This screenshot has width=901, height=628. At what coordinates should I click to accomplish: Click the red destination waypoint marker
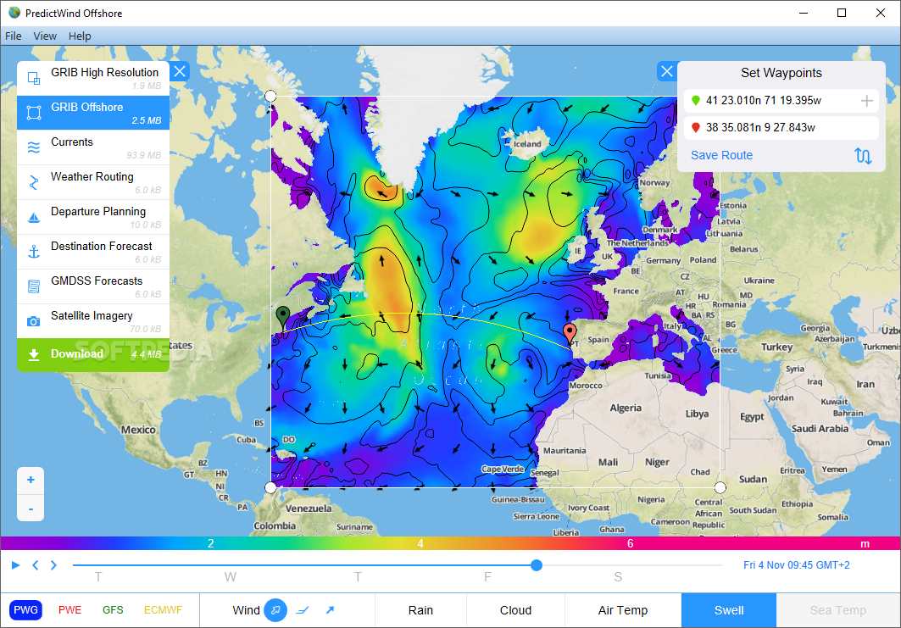[570, 334]
